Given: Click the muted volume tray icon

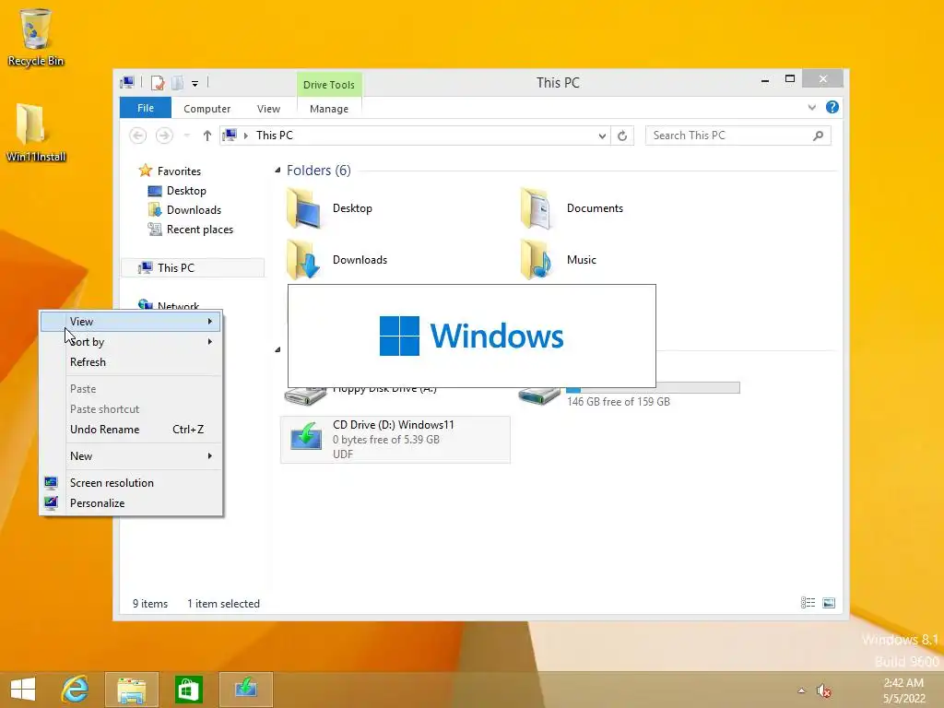Looking at the screenshot, I should click(x=823, y=690).
